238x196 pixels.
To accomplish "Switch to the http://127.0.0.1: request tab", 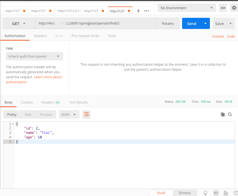I will pyautogui.click(x=68, y=11).
